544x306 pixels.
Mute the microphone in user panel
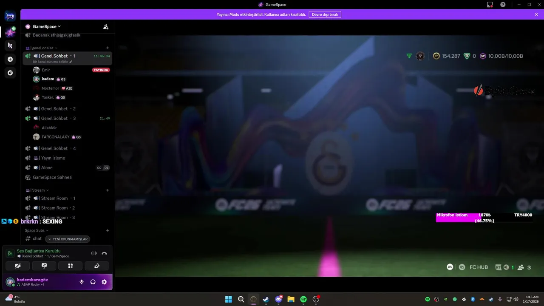tap(82, 282)
